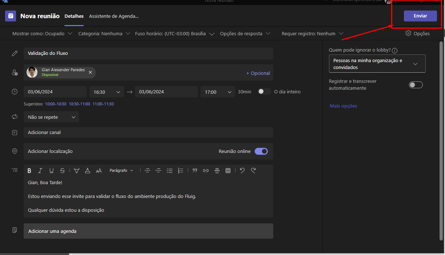Toggle bold formatting in message editor
The image size is (445, 255).
(29, 170)
